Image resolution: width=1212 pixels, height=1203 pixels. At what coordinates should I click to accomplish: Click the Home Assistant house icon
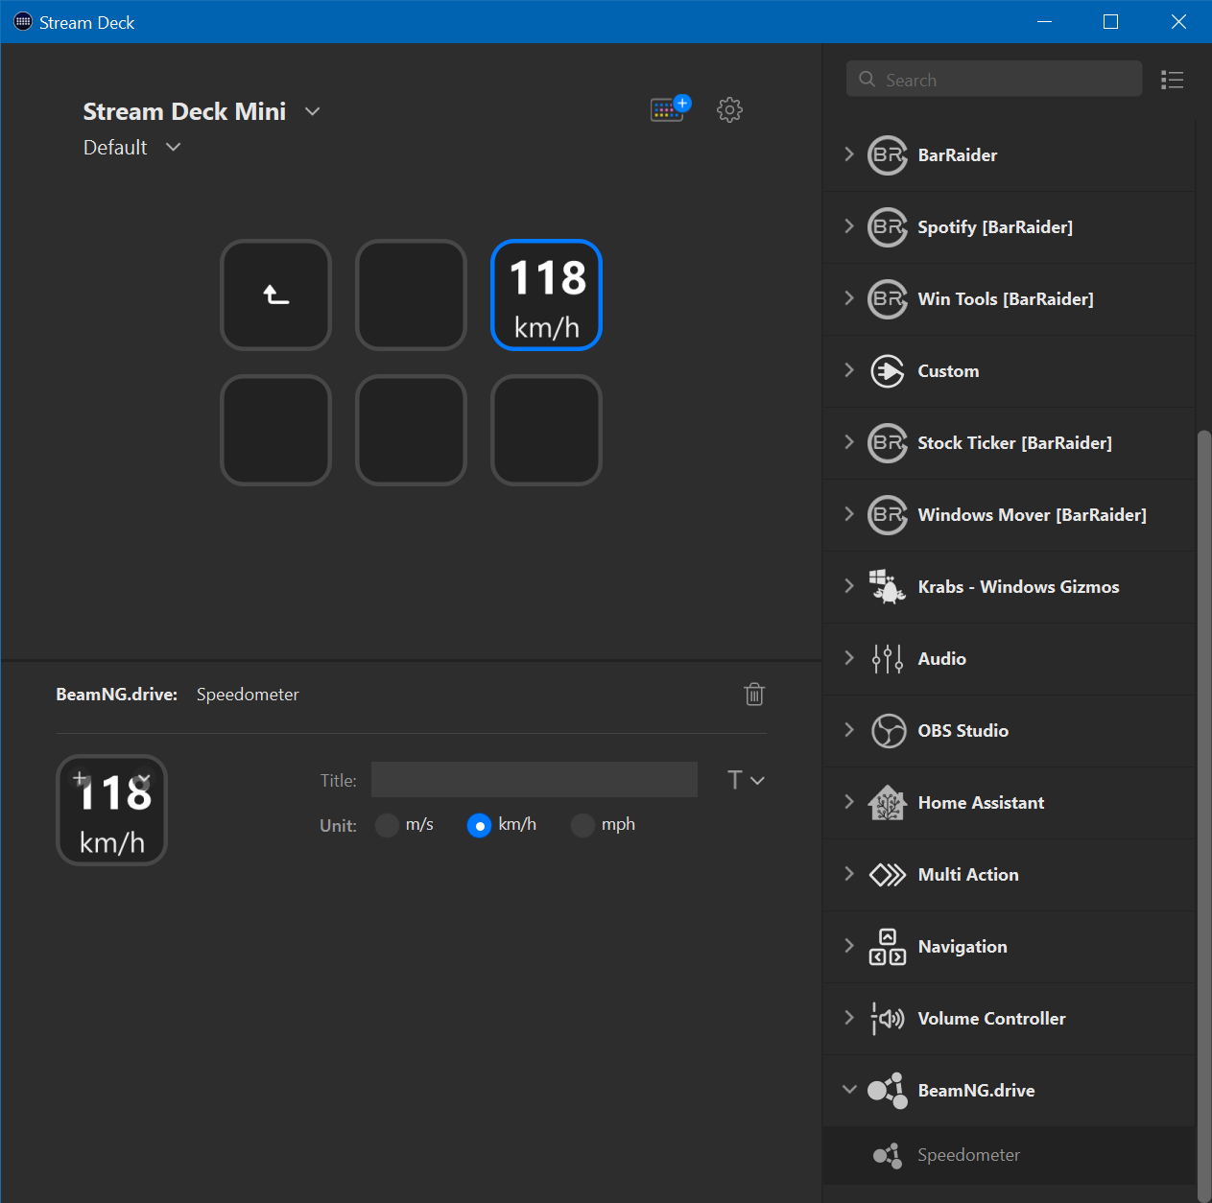888,803
